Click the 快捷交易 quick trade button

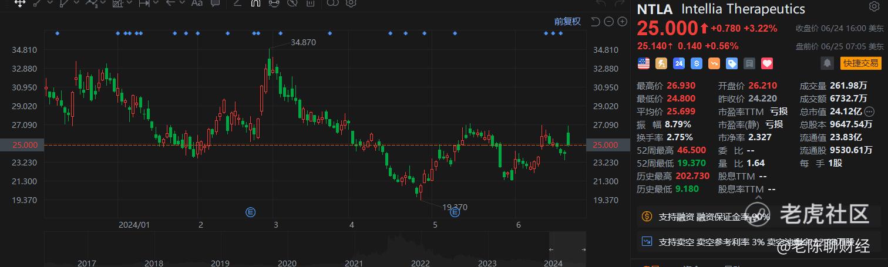click(x=860, y=63)
